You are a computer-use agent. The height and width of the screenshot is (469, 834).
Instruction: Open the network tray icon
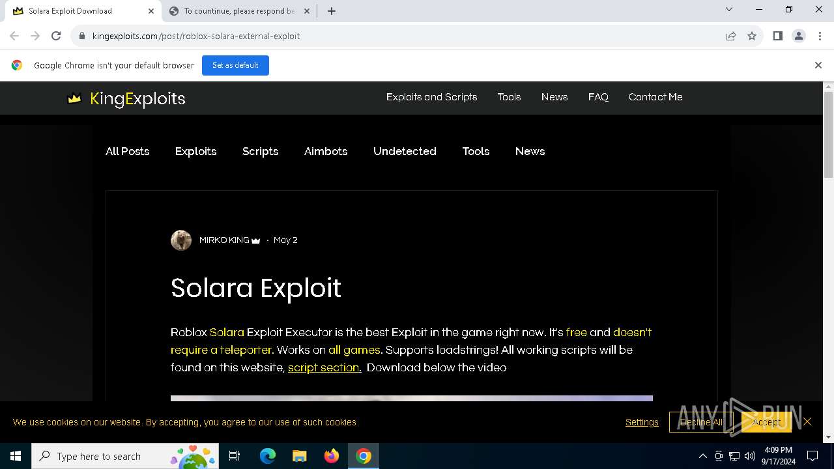pyautogui.click(x=734, y=456)
